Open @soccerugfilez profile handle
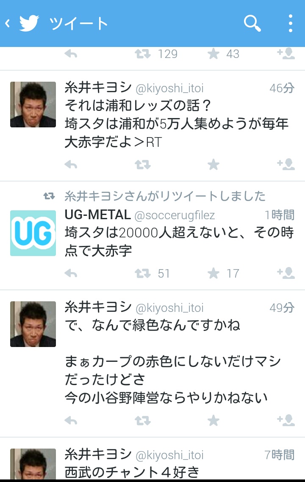The height and width of the screenshot is (482, 305). (175, 215)
